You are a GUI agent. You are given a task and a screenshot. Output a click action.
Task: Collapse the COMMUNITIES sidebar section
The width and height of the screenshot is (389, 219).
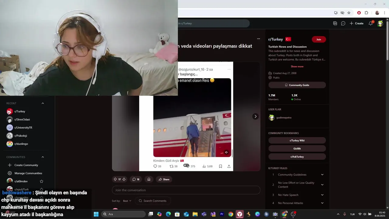(x=43, y=157)
